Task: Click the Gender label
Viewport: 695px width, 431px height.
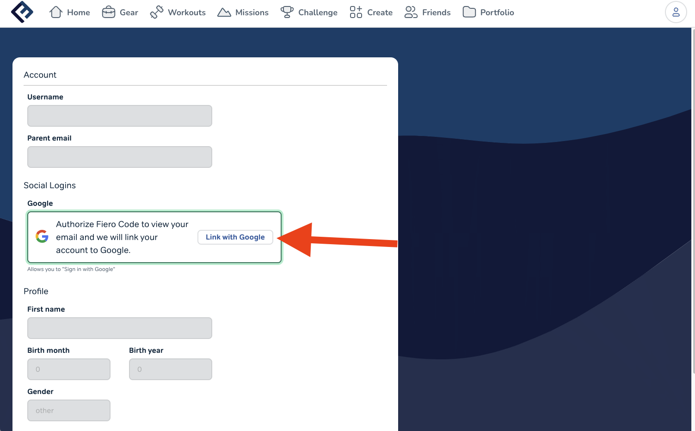Action: [x=41, y=392]
